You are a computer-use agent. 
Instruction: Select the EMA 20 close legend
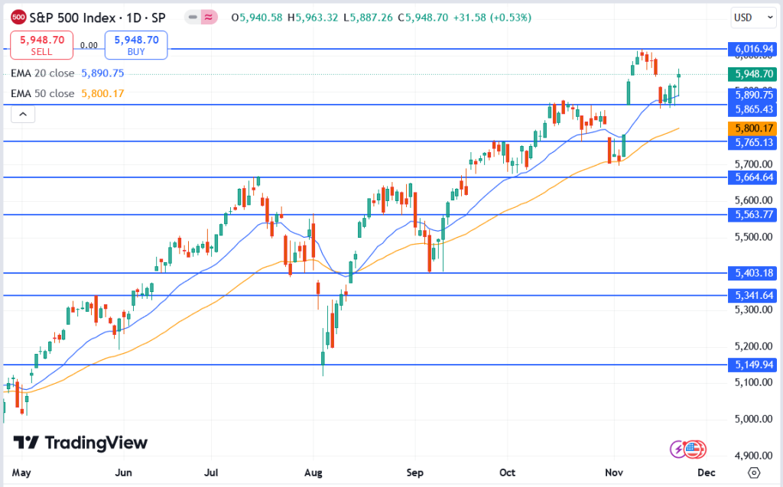click(x=43, y=73)
